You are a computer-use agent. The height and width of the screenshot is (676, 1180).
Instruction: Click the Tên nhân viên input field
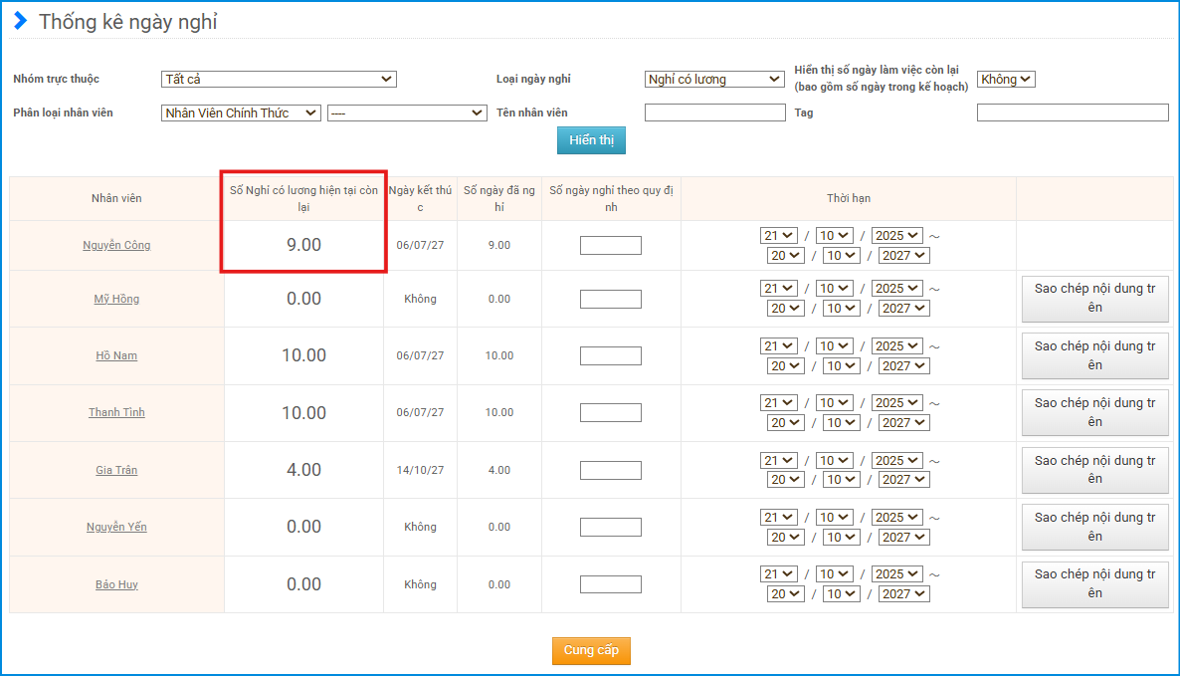pyautogui.click(x=714, y=113)
